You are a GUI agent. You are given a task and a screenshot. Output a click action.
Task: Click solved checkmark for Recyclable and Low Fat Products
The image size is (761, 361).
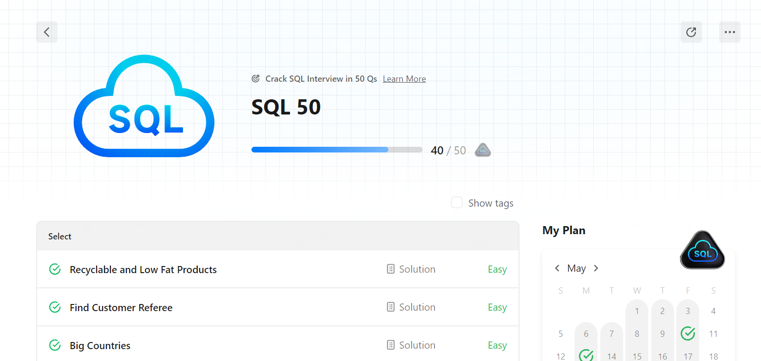55,269
